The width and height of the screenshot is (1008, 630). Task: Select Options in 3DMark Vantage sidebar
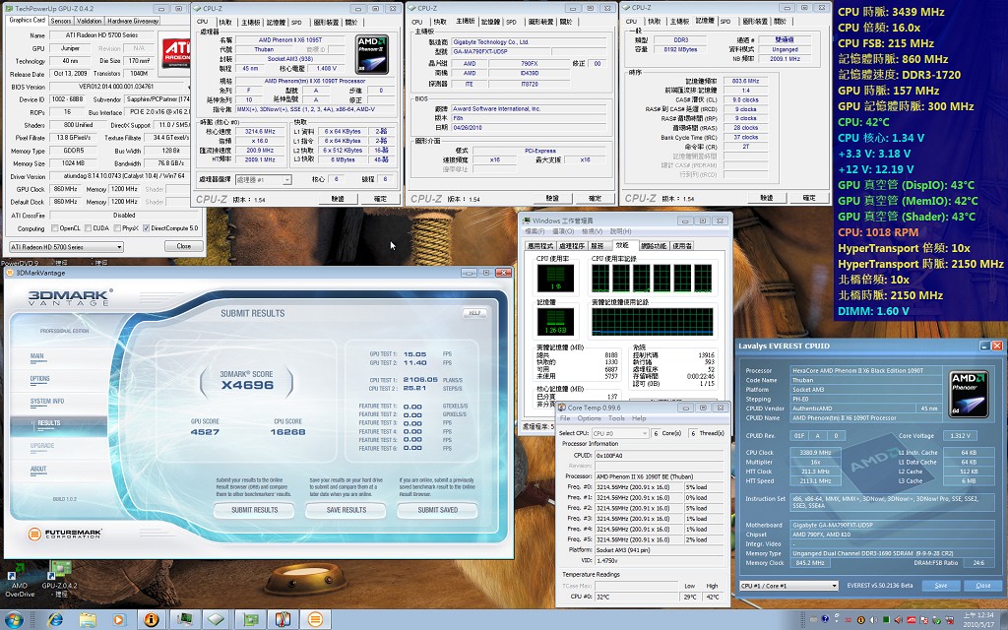pyautogui.click(x=39, y=379)
